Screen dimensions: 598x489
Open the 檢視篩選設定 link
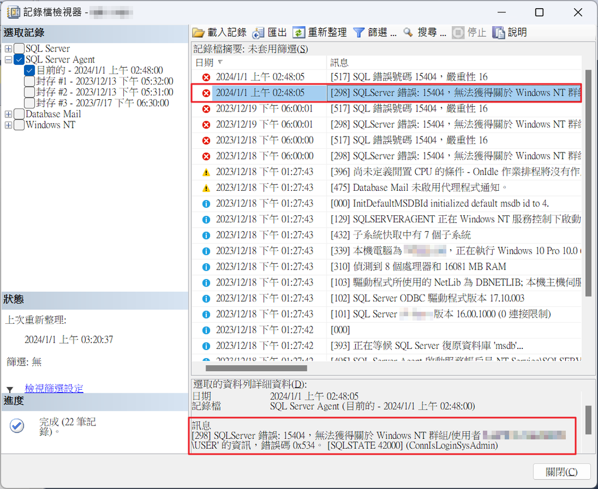(54, 389)
